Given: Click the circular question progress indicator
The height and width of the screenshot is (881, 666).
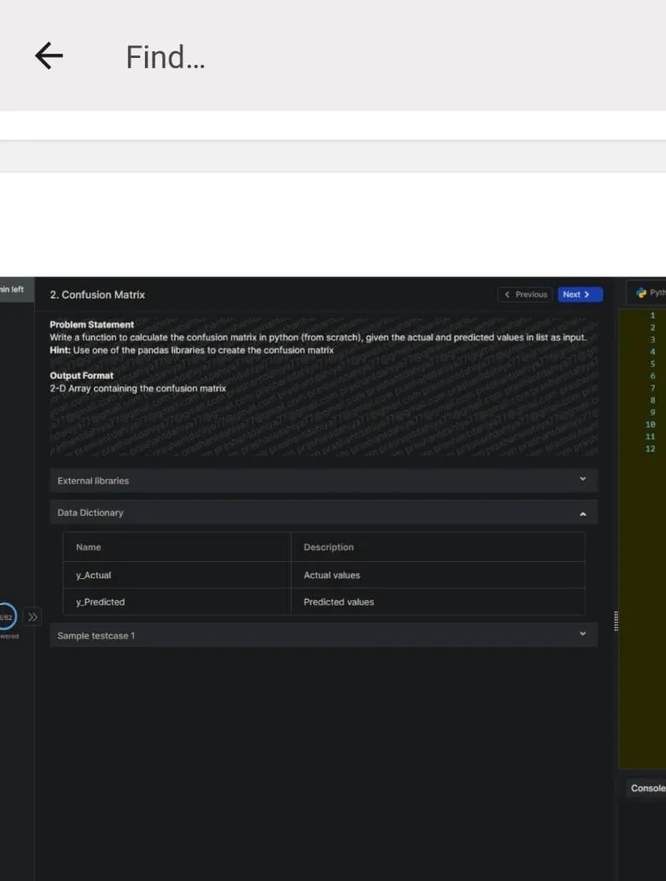Looking at the screenshot, I should click(x=7, y=616).
